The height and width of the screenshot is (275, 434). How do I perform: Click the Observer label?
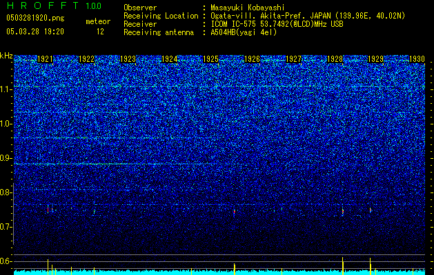(x=140, y=8)
